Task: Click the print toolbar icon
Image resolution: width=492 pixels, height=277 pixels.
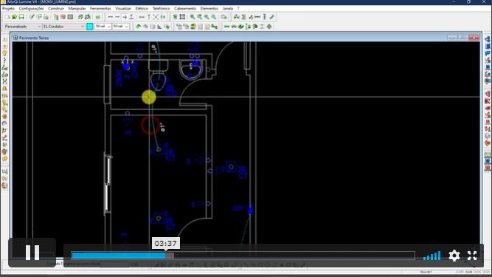Action: [46, 17]
